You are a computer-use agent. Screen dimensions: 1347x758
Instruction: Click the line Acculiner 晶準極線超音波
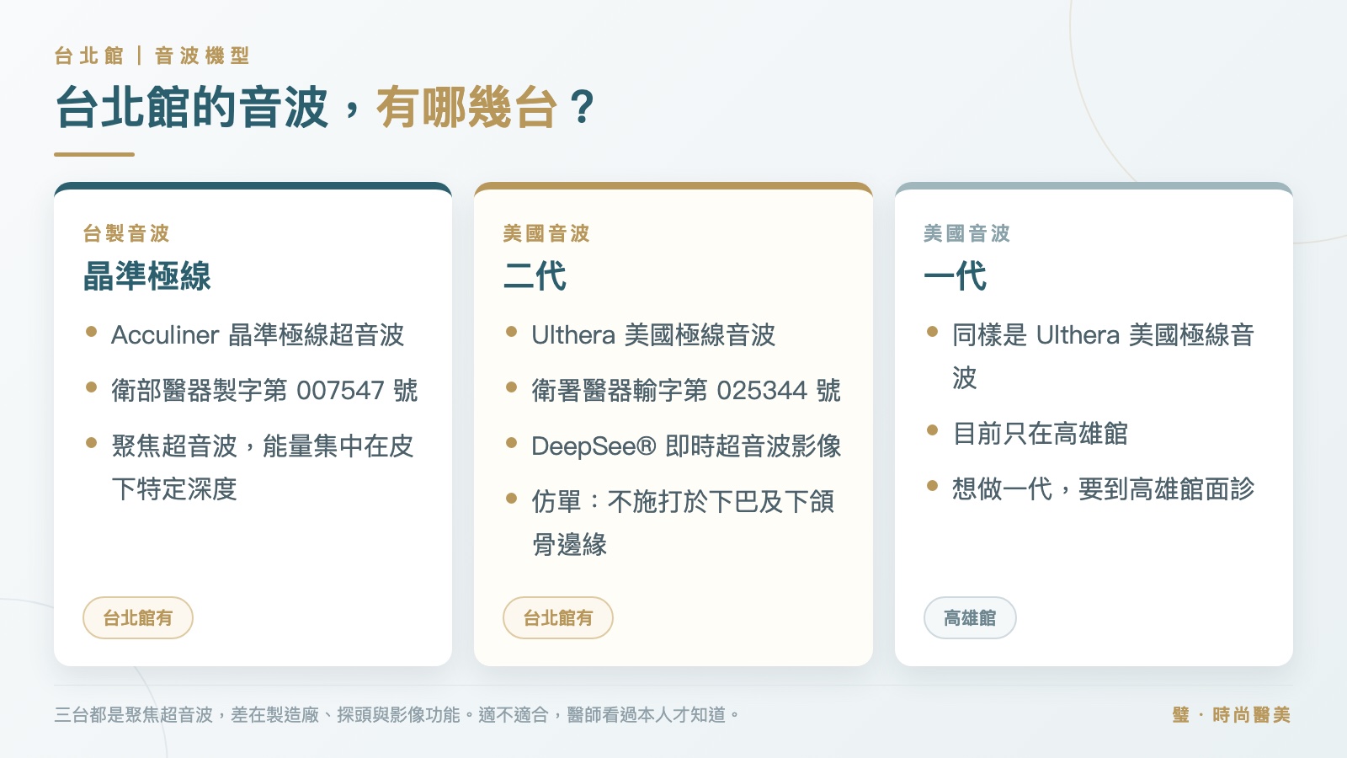(x=258, y=335)
